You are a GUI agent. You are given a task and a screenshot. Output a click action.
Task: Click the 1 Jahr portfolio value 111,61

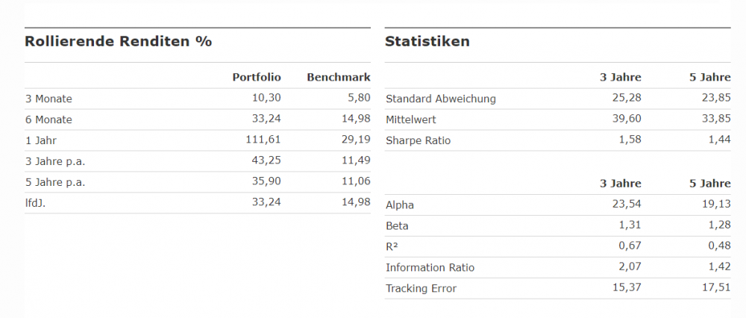click(263, 140)
